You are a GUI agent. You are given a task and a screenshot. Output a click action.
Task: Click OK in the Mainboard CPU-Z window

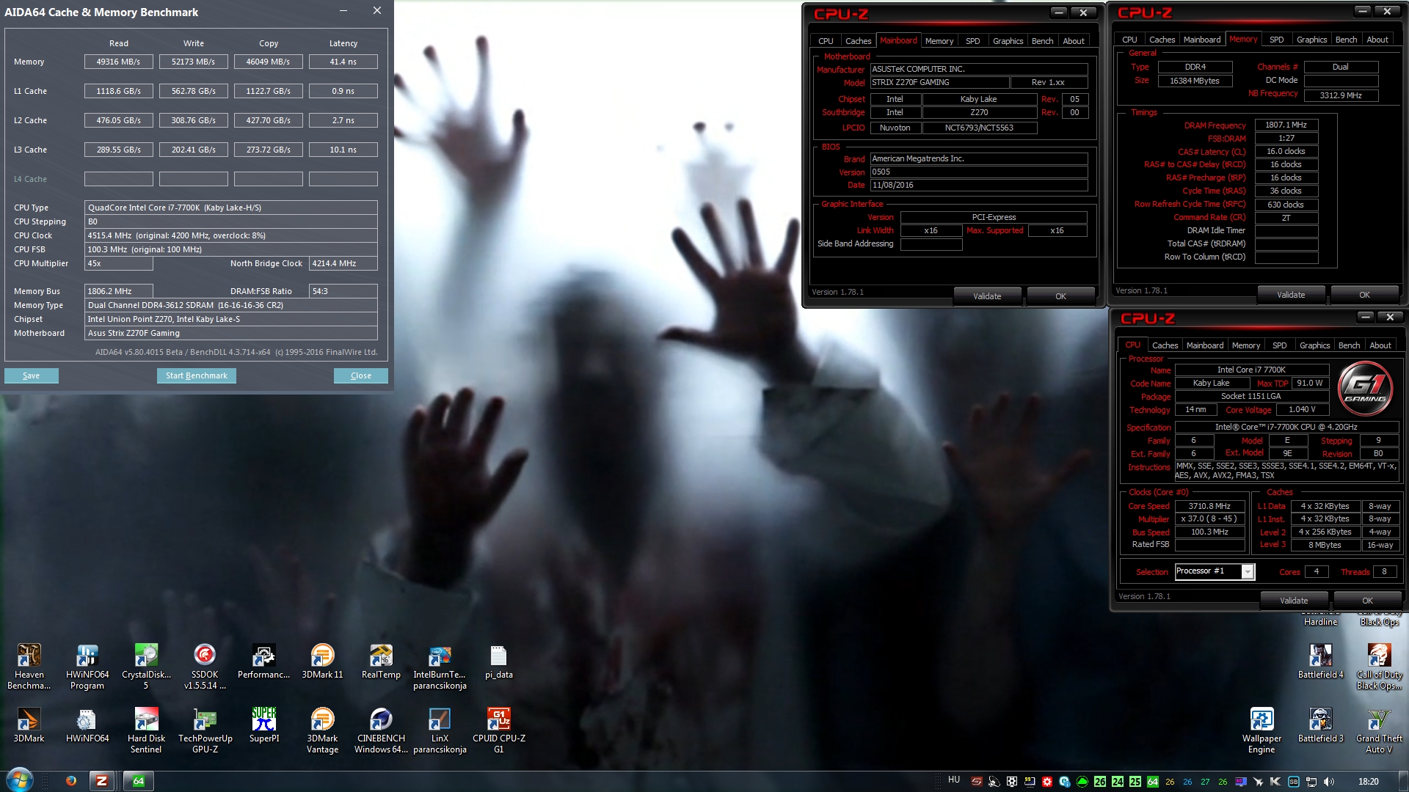tap(1060, 296)
